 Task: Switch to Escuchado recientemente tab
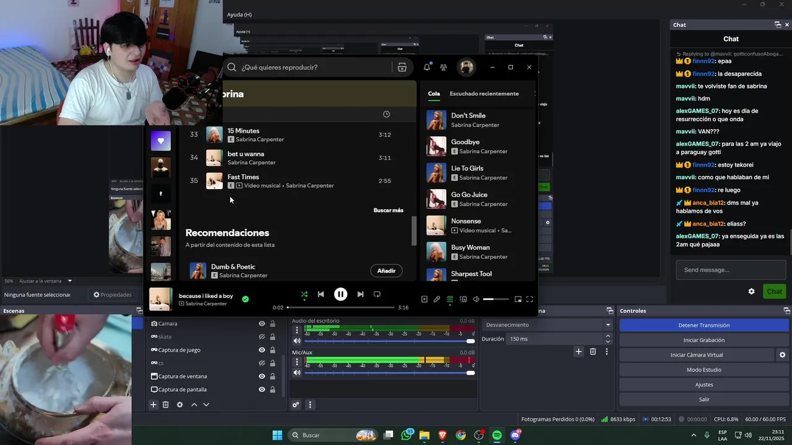tap(484, 94)
